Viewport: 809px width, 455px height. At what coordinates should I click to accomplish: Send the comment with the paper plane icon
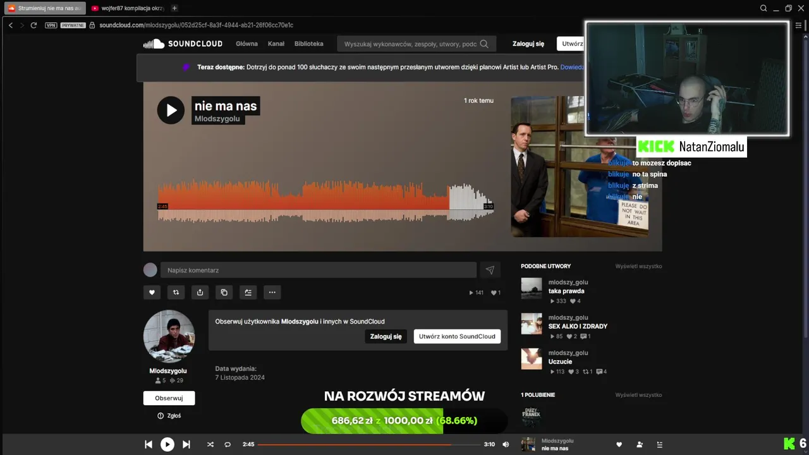pos(490,270)
